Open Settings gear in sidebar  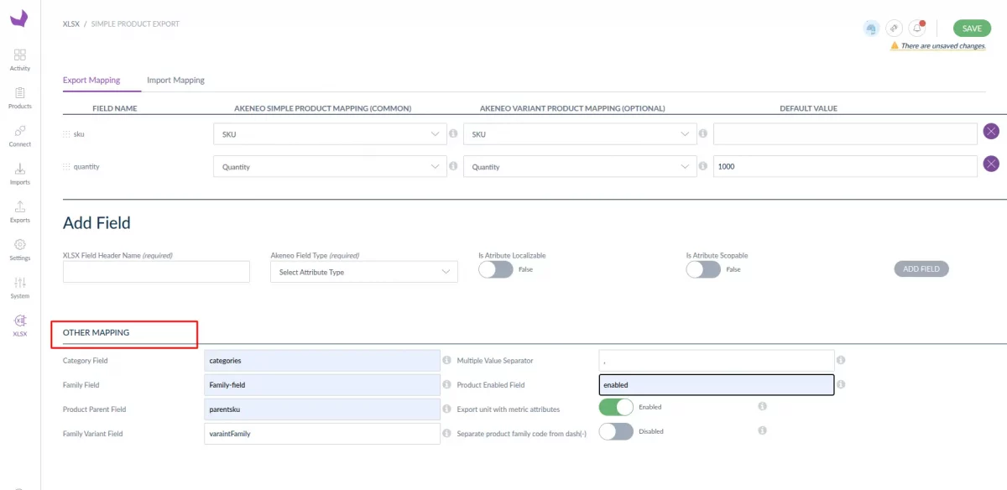coord(20,248)
